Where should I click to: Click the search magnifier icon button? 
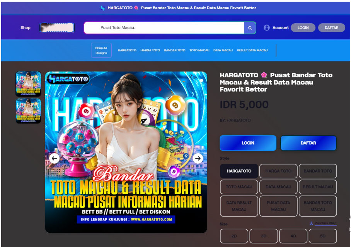click(250, 28)
